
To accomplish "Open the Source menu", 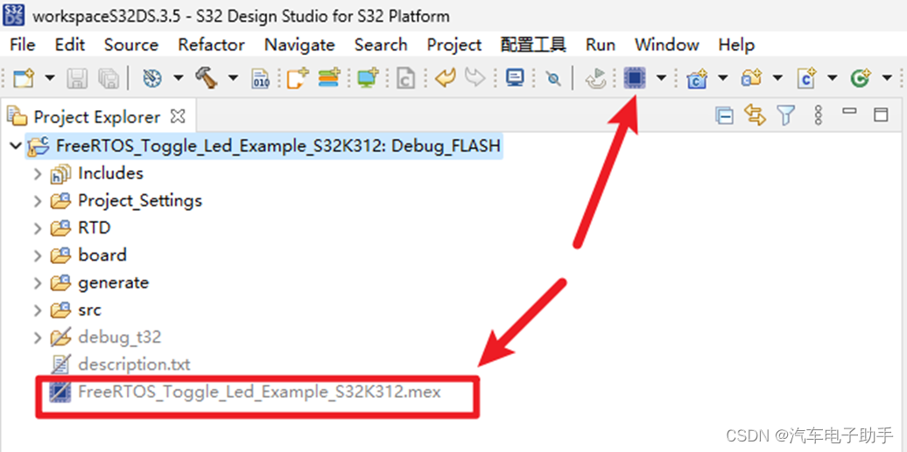I will [131, 45].
